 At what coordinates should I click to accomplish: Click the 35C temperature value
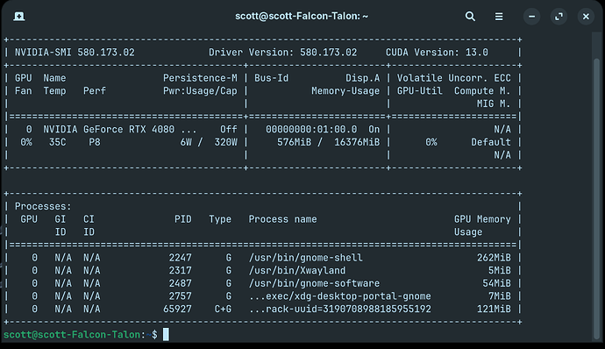pyautogui.click(x=58, y=142)
